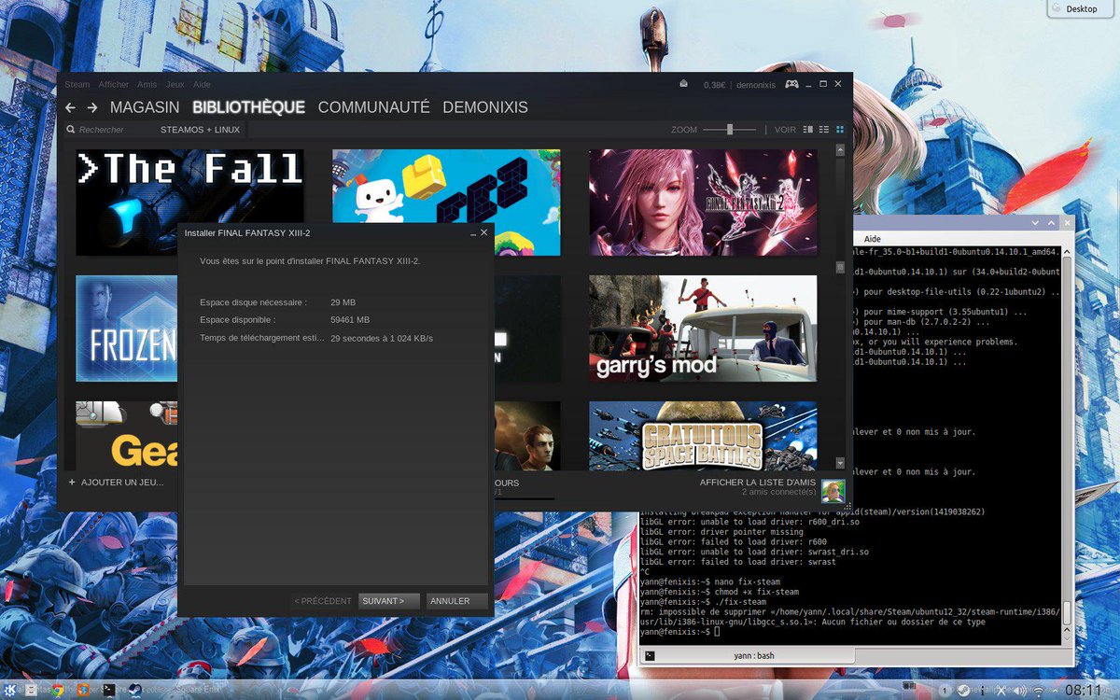Image resolution: width=1120 pixels, height=700 pixels.
Task: Click ANNULER button in installer
Action: pyautogui.click(x=456, y=601)
